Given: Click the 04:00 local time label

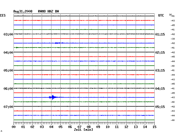Looking at the screenshot, I should point(8,53).
